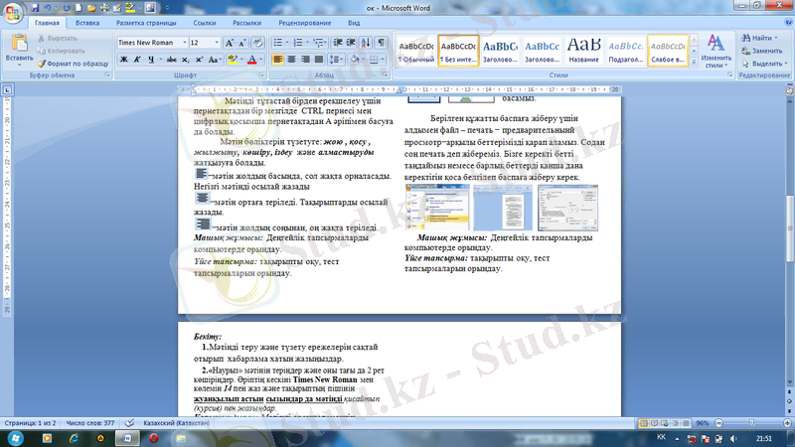The width and height of the screenshot is (795, 447).
Task: Expand the font size dropdown
Action: click(217, 43)
